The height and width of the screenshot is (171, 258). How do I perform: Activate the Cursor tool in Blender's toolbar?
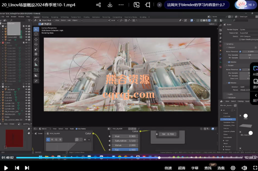click(36, 34)
